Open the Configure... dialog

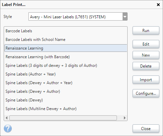[x=146, y=93]
